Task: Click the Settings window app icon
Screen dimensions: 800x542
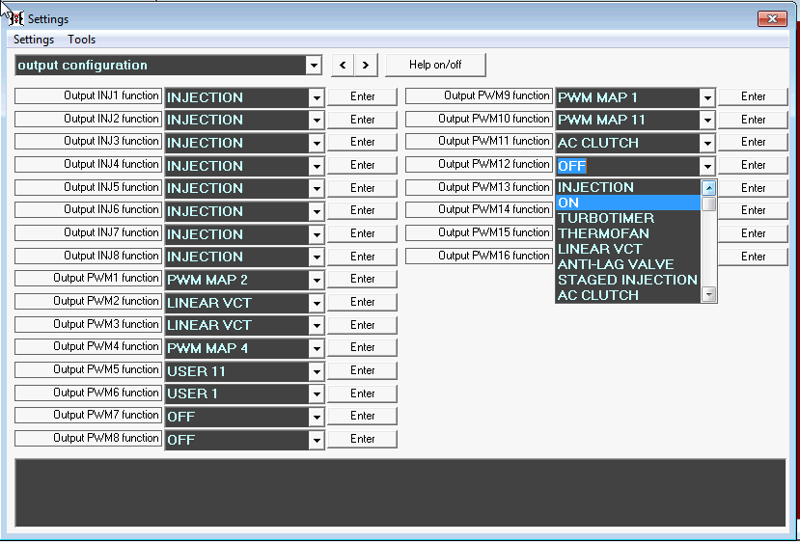Action: point(15,18)
